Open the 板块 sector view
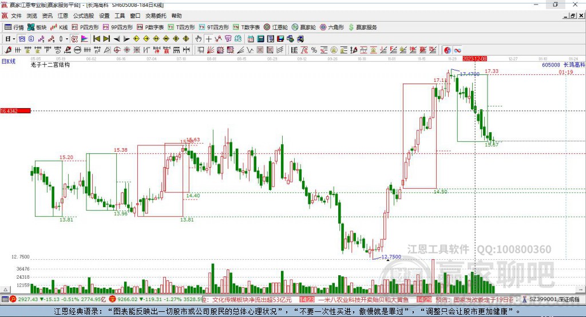 coord(37,27)
